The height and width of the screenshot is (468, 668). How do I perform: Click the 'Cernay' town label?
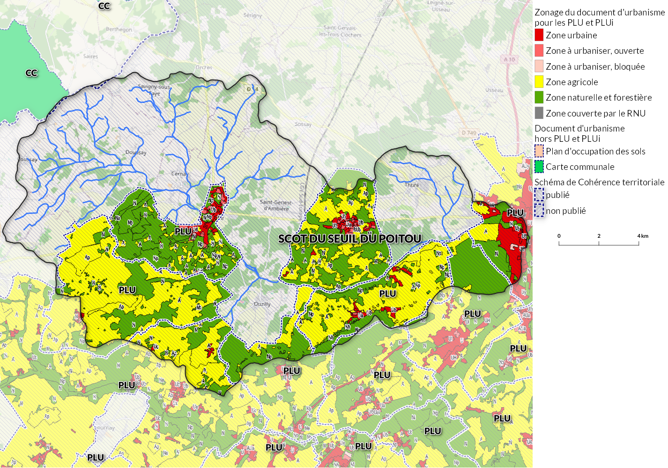click(x=179, y=174)
